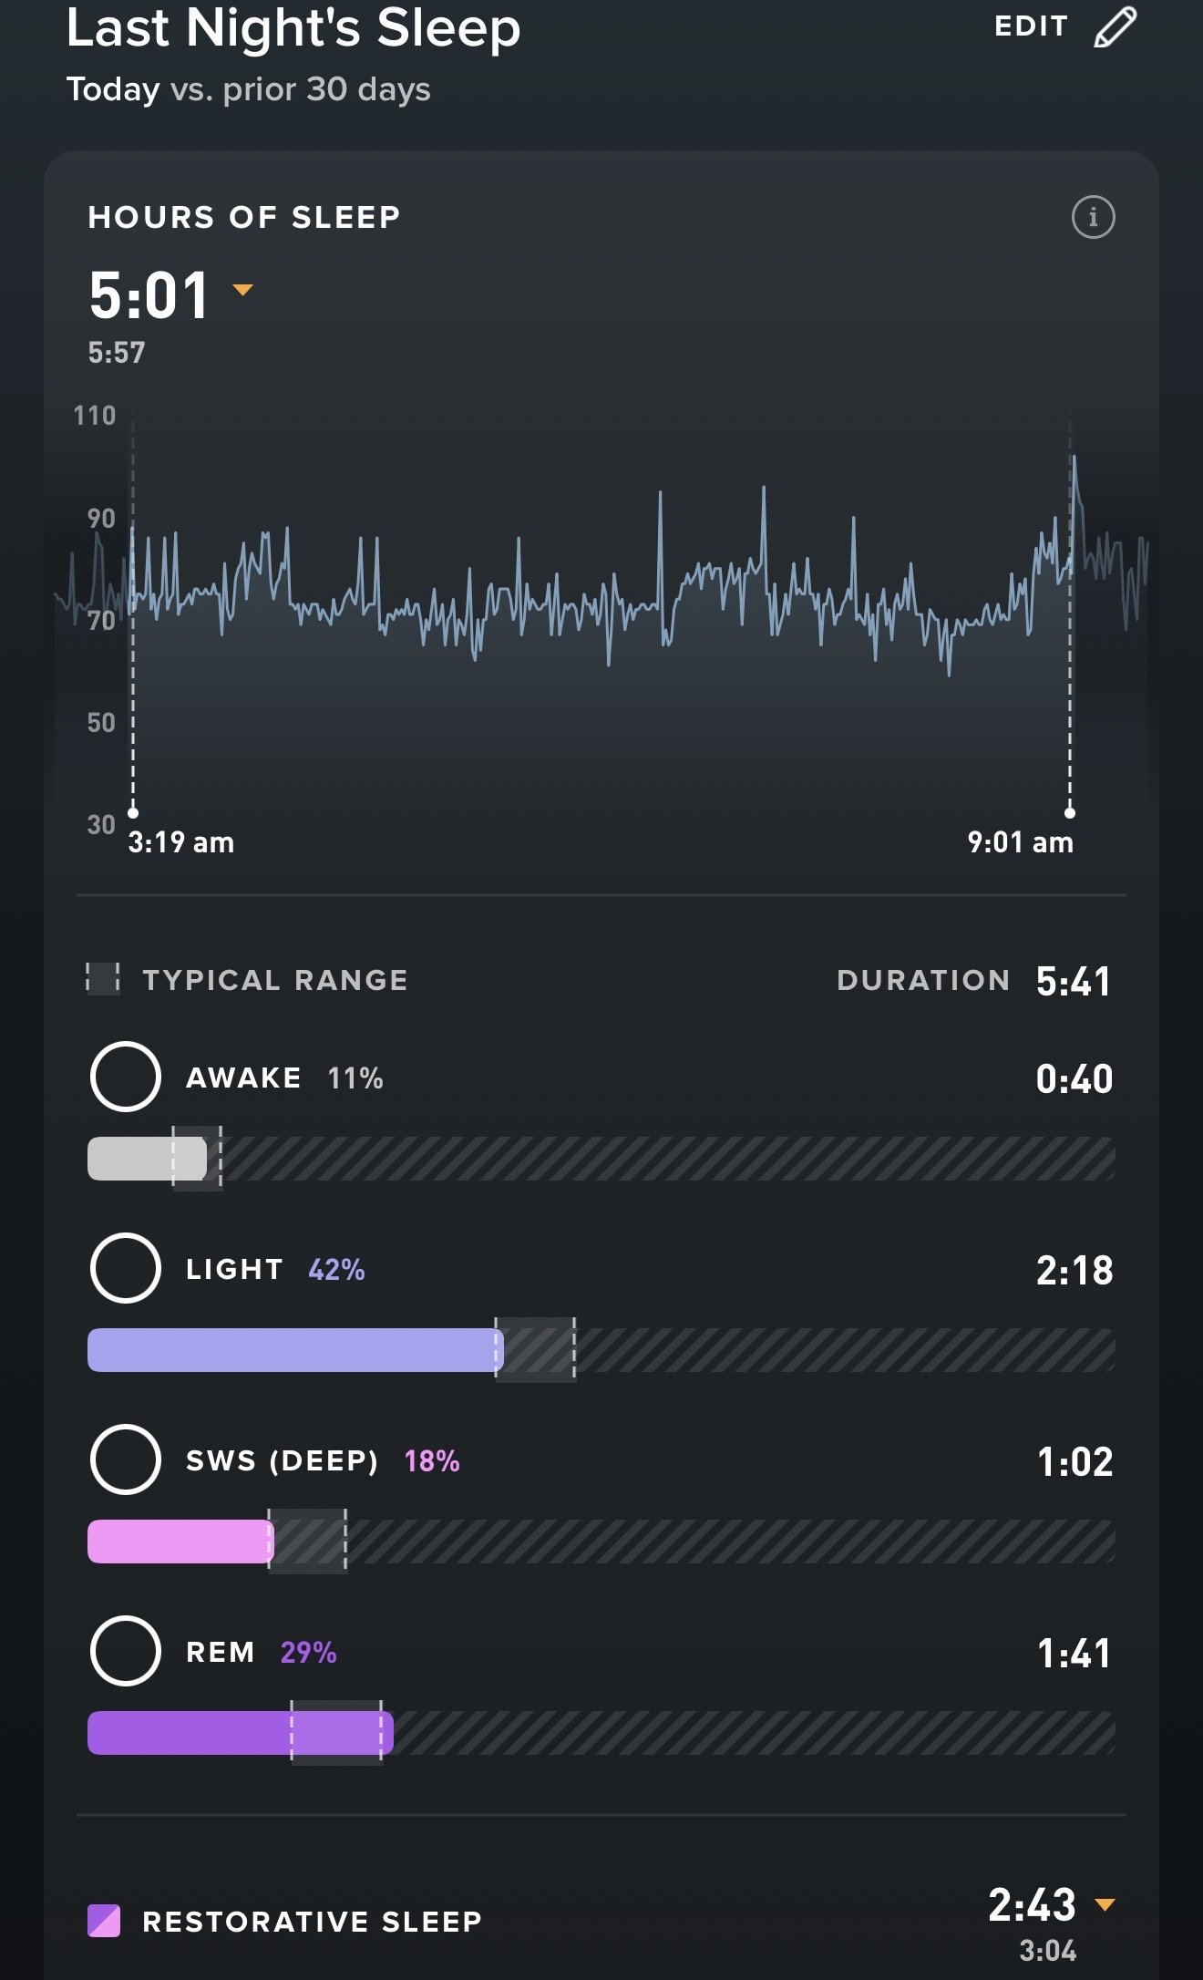This screenshot has height=1980, width=1203.
Task: Tap the REM purple progress bar
Action: 239,1733
